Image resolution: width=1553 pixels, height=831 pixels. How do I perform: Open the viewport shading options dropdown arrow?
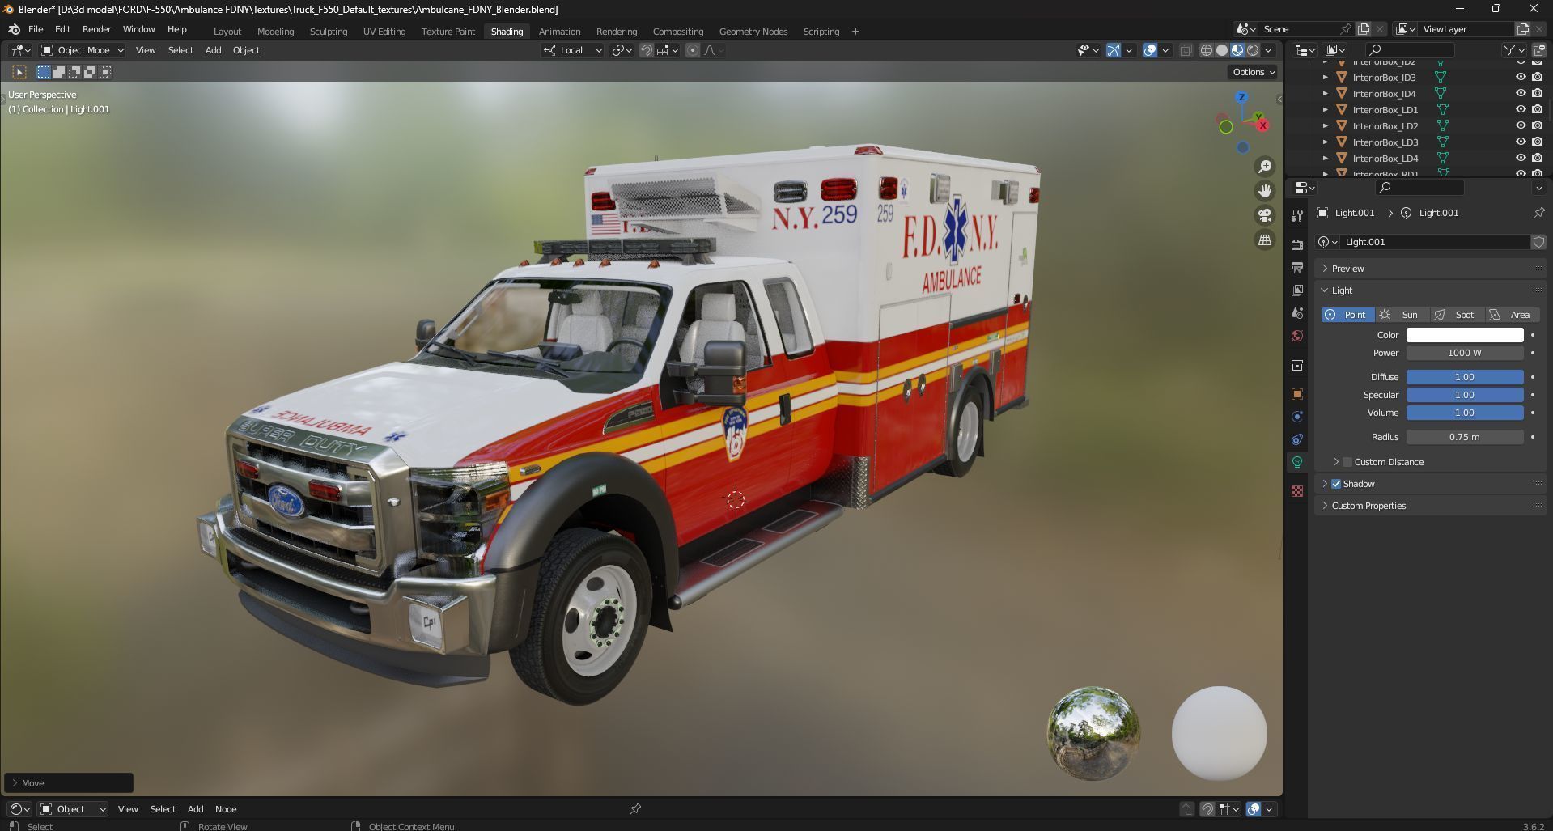point(1268,50)
